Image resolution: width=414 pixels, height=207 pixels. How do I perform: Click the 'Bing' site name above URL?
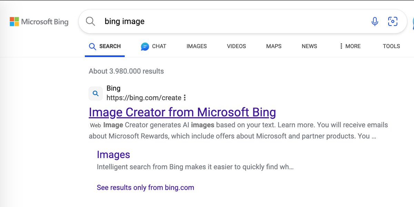[114, 88]
